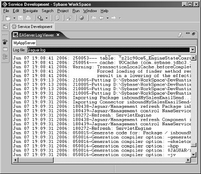This screenshot has width=201, height=174.
Task: Click the compiler option $JAGUAR line
Action: [x=102, y=151]
